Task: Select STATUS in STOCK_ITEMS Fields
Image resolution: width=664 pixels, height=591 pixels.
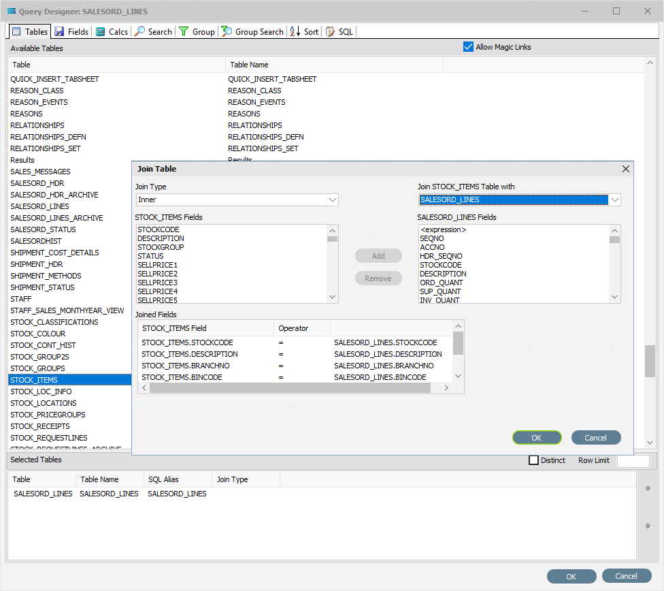Action: tap(150, 256)
